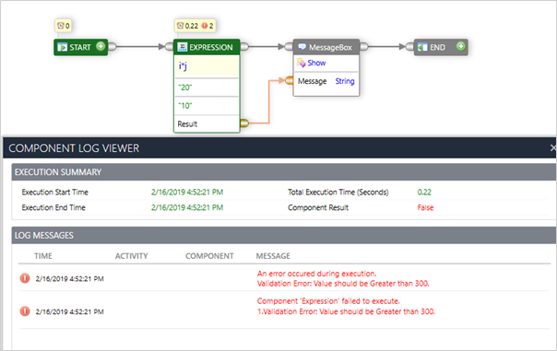557x351 pixels.
Task: Click the Message label in MessageBox
Action: tap(312, 81)
